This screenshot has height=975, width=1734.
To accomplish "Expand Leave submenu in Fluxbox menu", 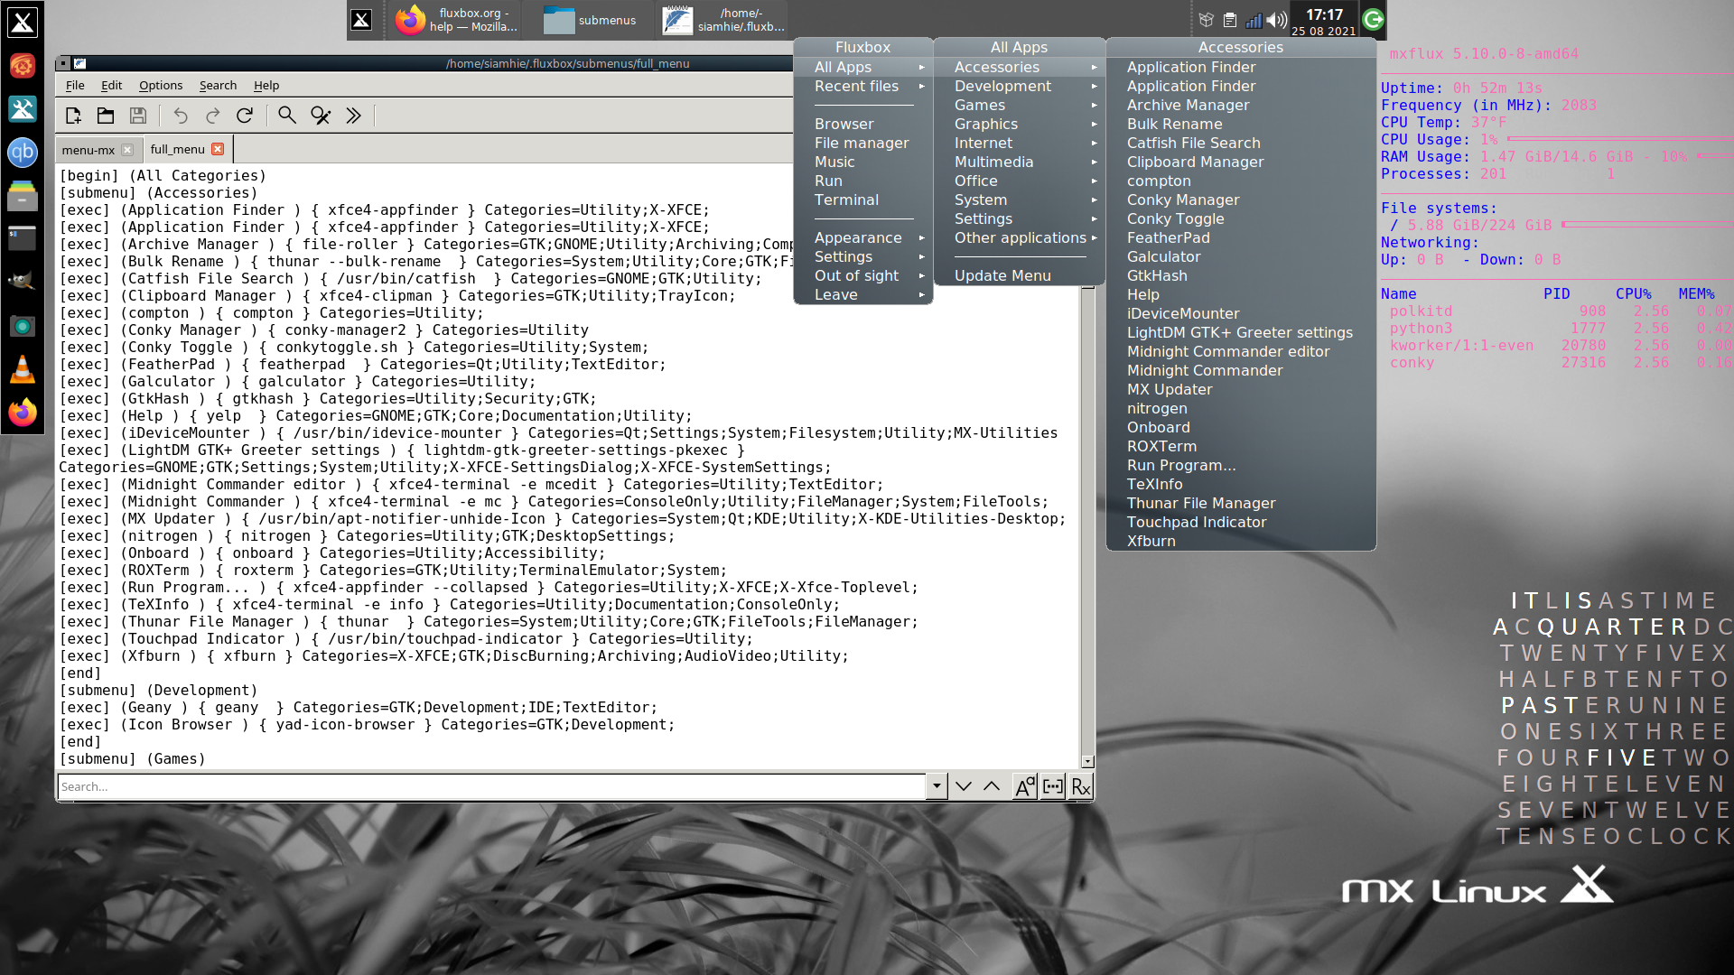I will click(863, 294).
